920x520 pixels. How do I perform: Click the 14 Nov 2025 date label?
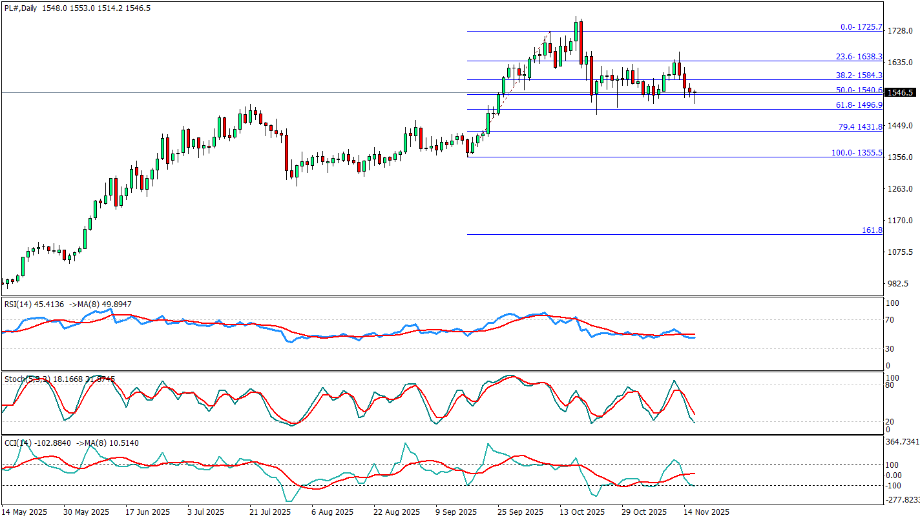pyautogui.click(x=706, y=512)
